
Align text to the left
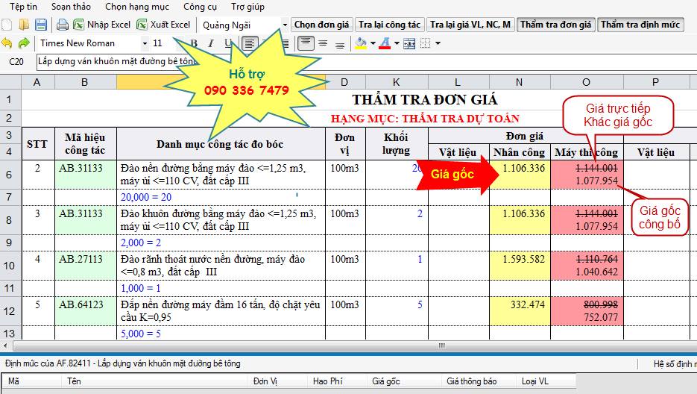pyautogui.click(x=250, y=43)
